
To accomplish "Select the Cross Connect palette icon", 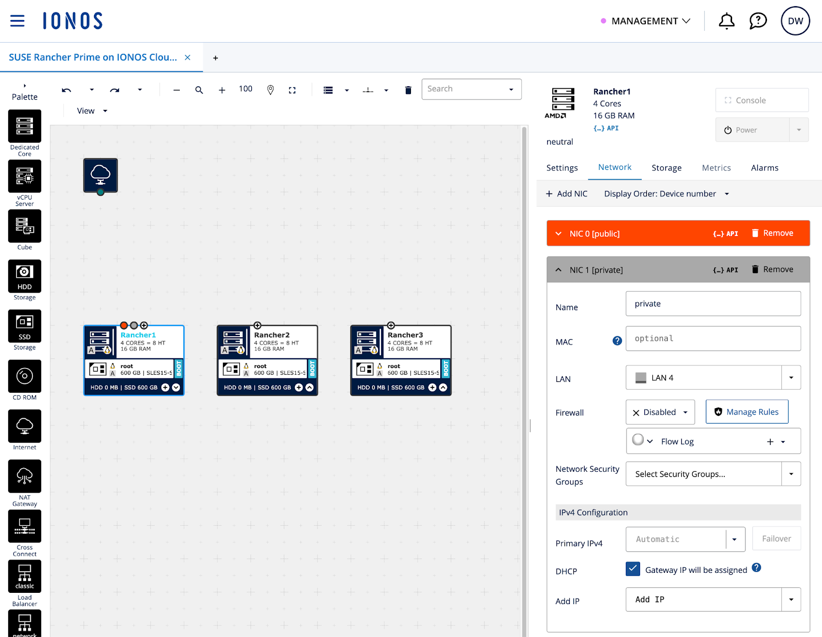I will 25,527.
